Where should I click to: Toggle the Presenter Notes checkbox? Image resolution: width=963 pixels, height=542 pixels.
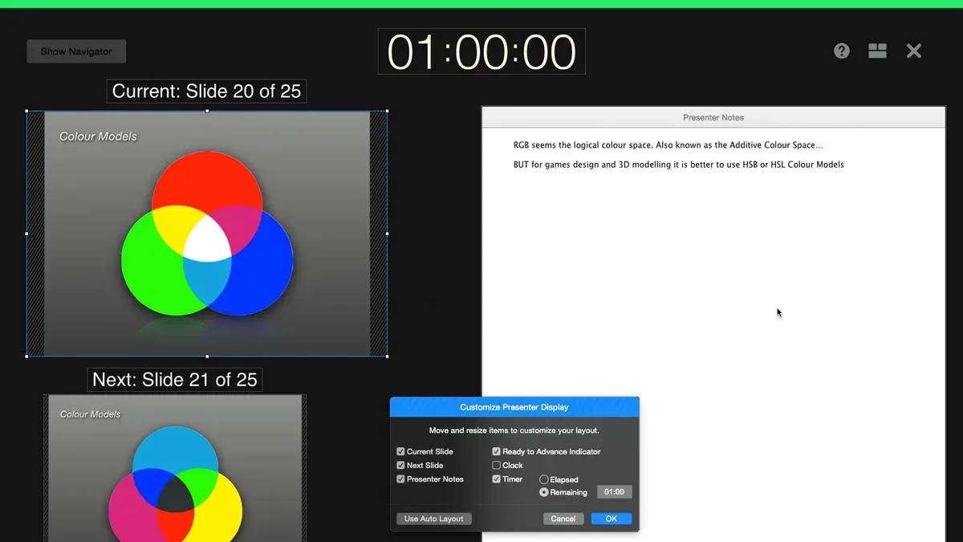pos(401,479)
